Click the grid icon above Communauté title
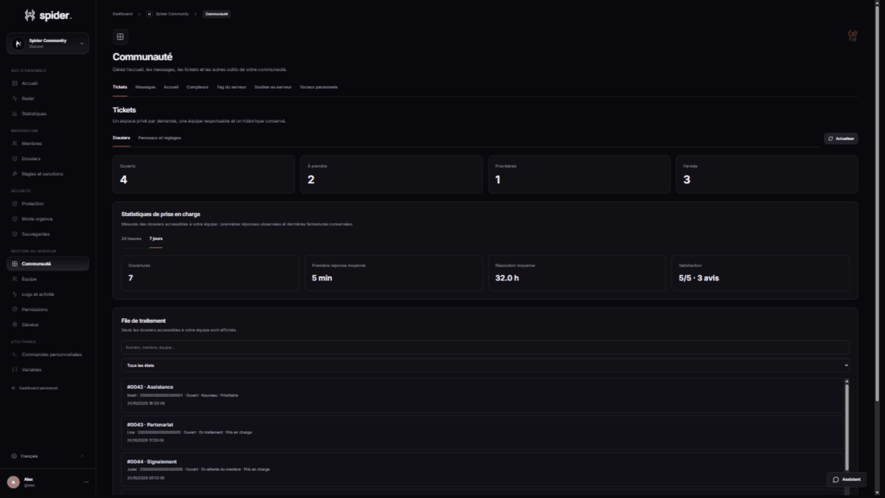The width and height of the screenshot is (885, 498). pyautogui.click(x=120, y=37)
